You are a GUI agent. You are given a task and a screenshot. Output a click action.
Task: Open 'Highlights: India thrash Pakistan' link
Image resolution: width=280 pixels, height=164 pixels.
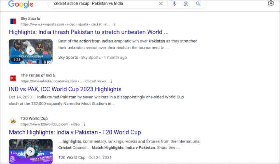pyautogui.click(x=89, y=32)
